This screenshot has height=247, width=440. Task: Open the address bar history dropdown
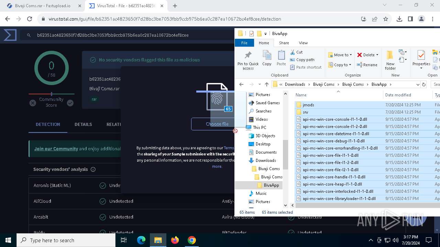tap(418, 84)
